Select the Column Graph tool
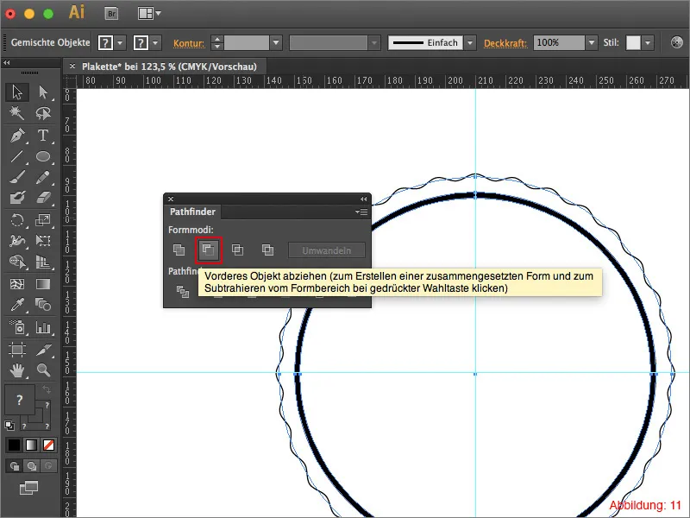This screenshot has width=690, height=518. click(42, 327)
